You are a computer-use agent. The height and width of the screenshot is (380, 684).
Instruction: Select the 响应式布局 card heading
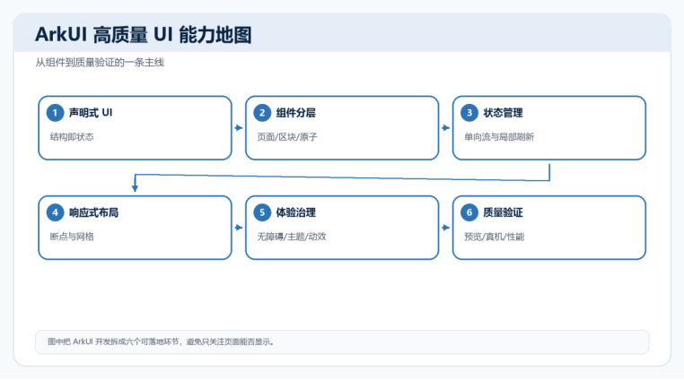(x=93, y=212)
